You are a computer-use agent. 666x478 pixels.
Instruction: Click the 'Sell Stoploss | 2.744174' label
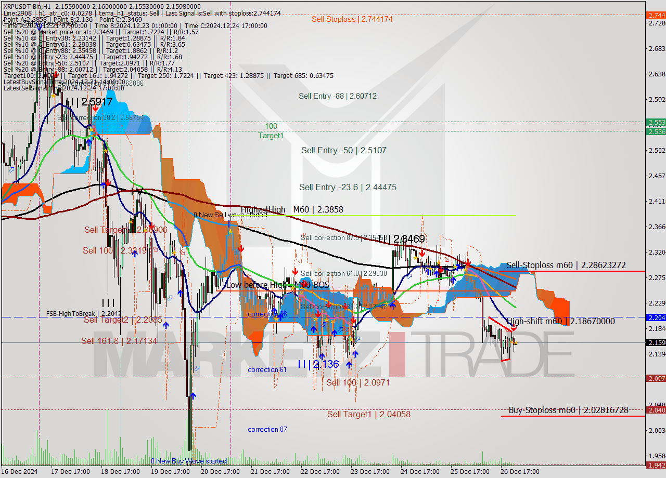coord(352,19)
